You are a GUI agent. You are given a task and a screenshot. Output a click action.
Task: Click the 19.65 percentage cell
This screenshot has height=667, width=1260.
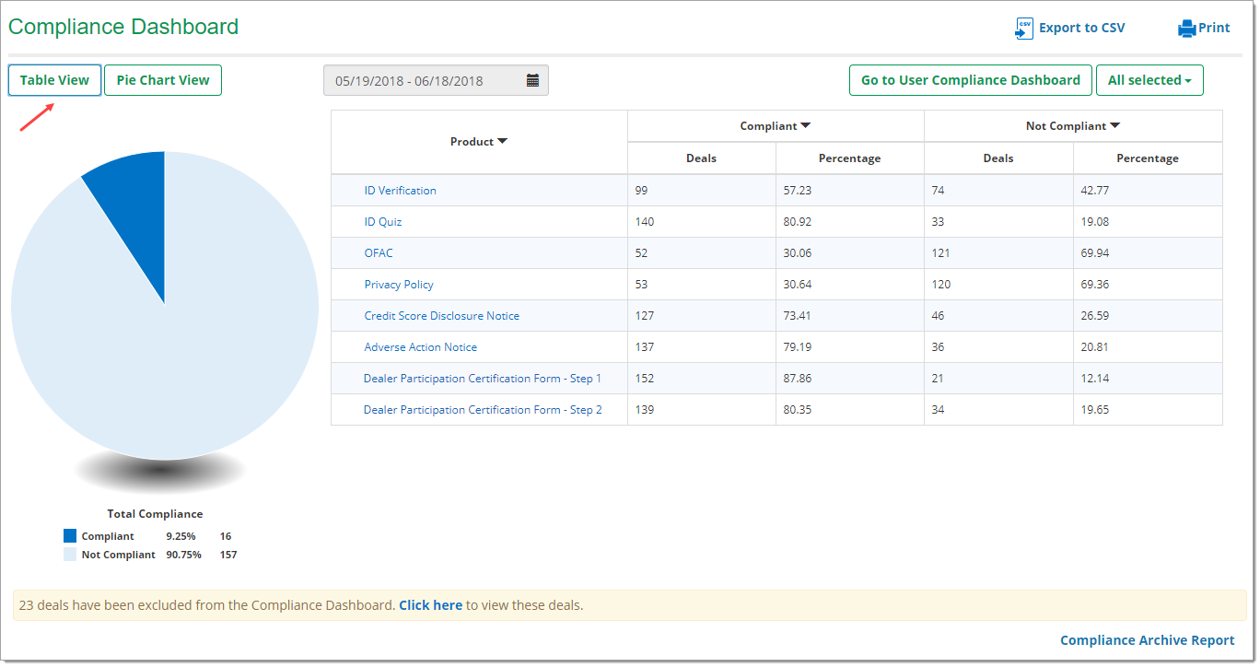click(1148, 410)
